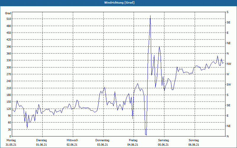
Task: Click the 'Samstag' day label
Action: click(164, 140)
